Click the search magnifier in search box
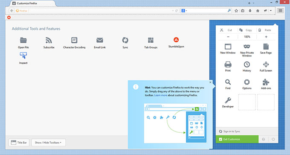The image size is (290, 155). [x=229, y=11]
